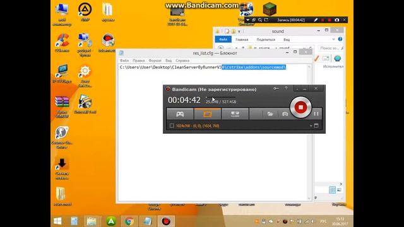The image size is (404, 227).
Task: Switch to Вид tab in Explorer window
Action: (x=287, y=40)
